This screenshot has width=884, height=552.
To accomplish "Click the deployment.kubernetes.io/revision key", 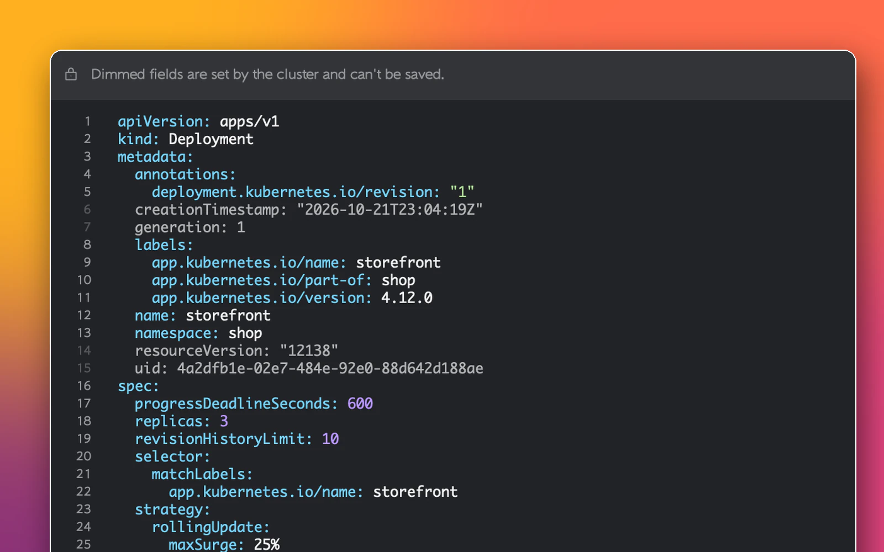I will 296,192.
